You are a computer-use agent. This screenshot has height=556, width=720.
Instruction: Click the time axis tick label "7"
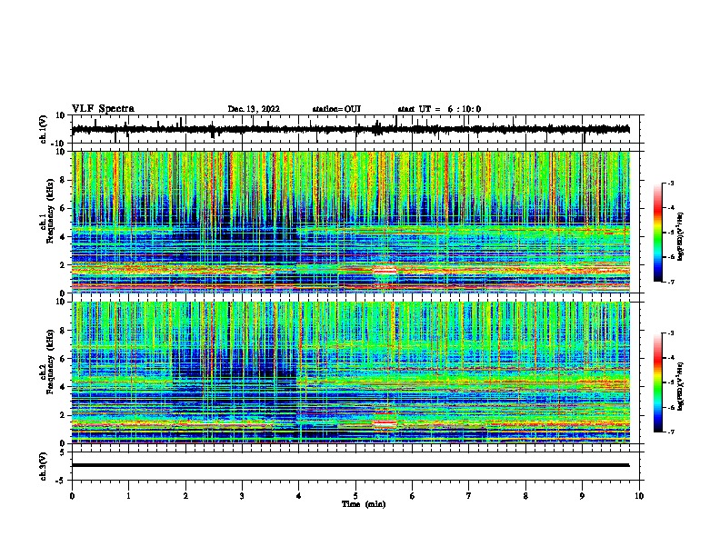coord(469,496)
